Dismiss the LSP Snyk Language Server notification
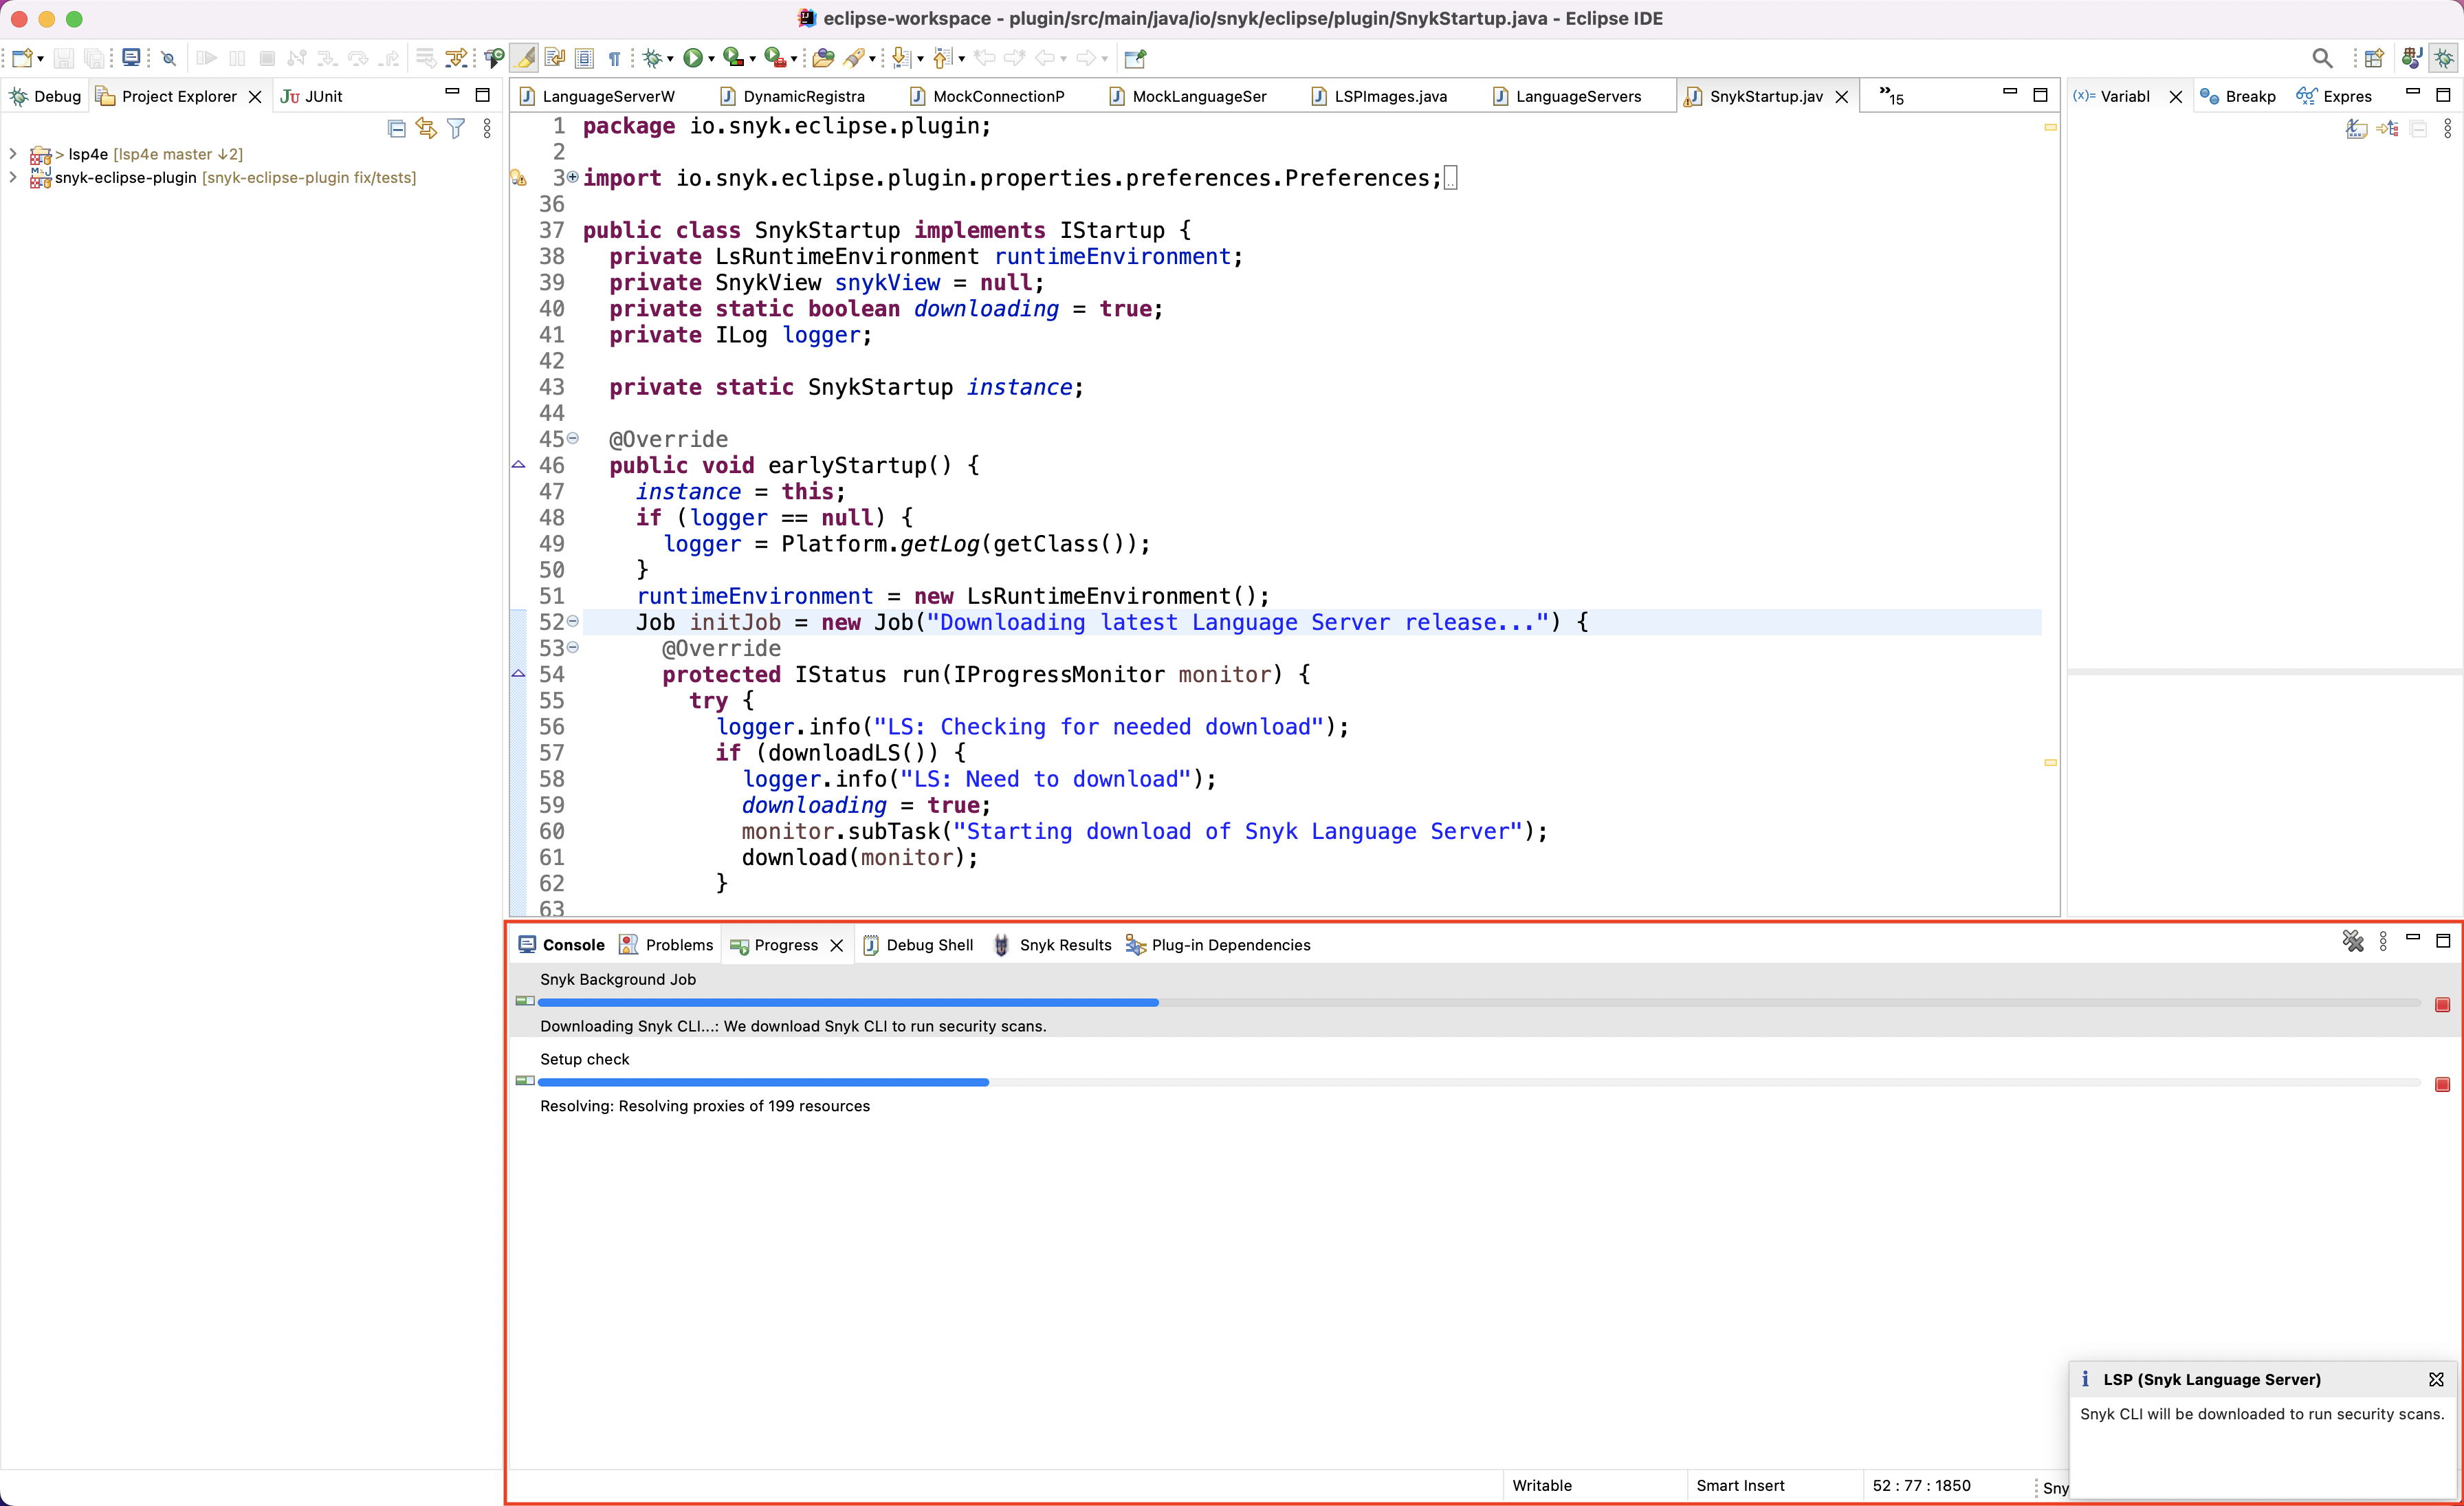Screen dimensions: 2464x1506 2436,1379
